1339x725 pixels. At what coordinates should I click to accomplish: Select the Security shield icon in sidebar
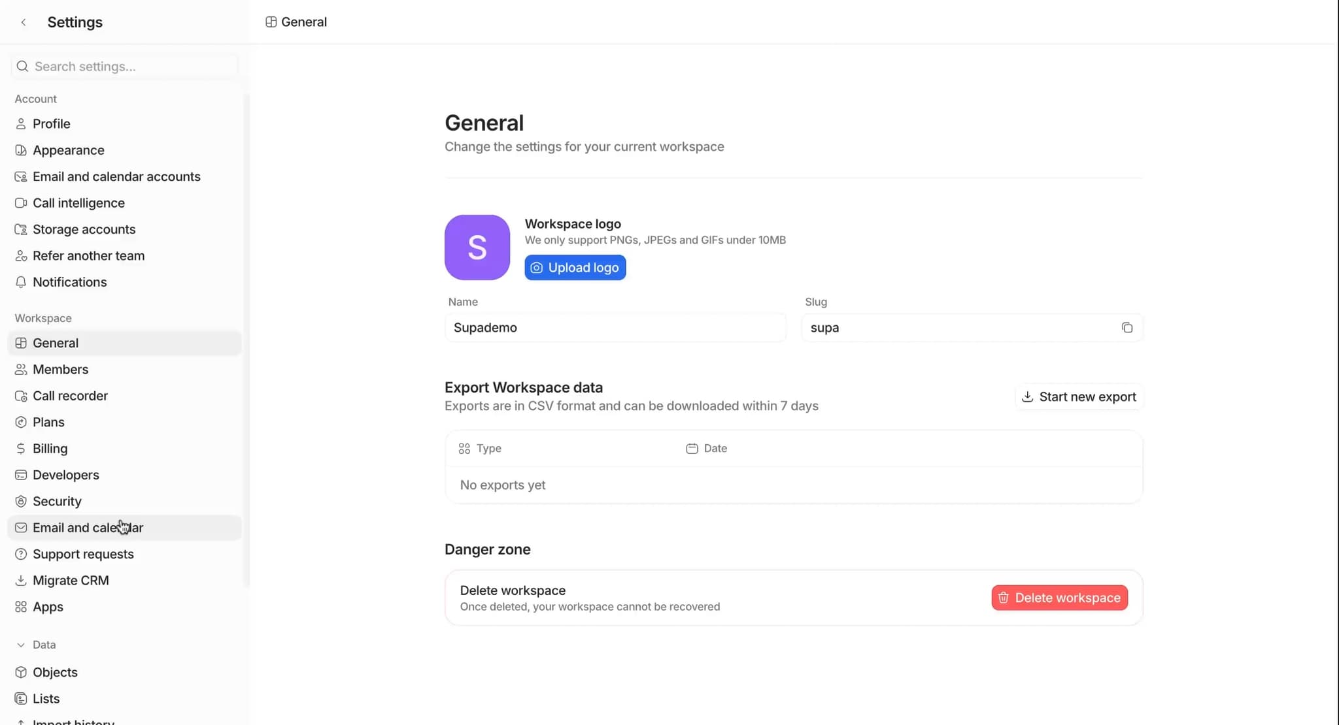(20, 501)
